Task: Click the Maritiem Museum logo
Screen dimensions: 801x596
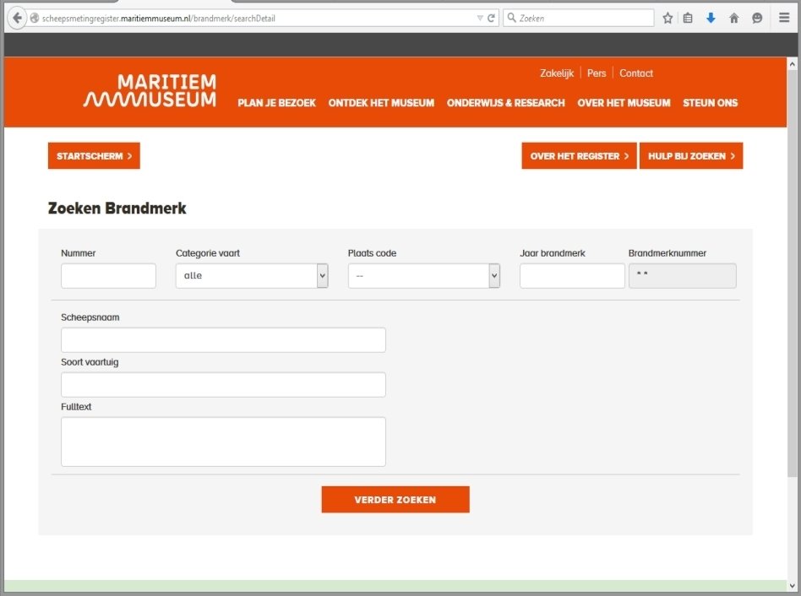Action: pos(150,91)
